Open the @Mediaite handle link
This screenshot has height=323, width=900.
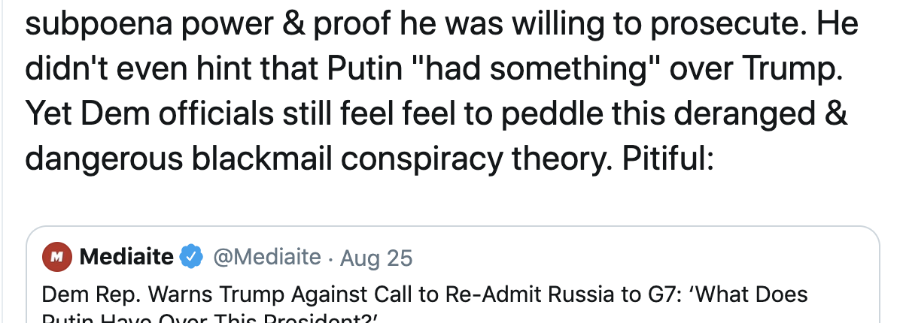(x=267, y=257)
